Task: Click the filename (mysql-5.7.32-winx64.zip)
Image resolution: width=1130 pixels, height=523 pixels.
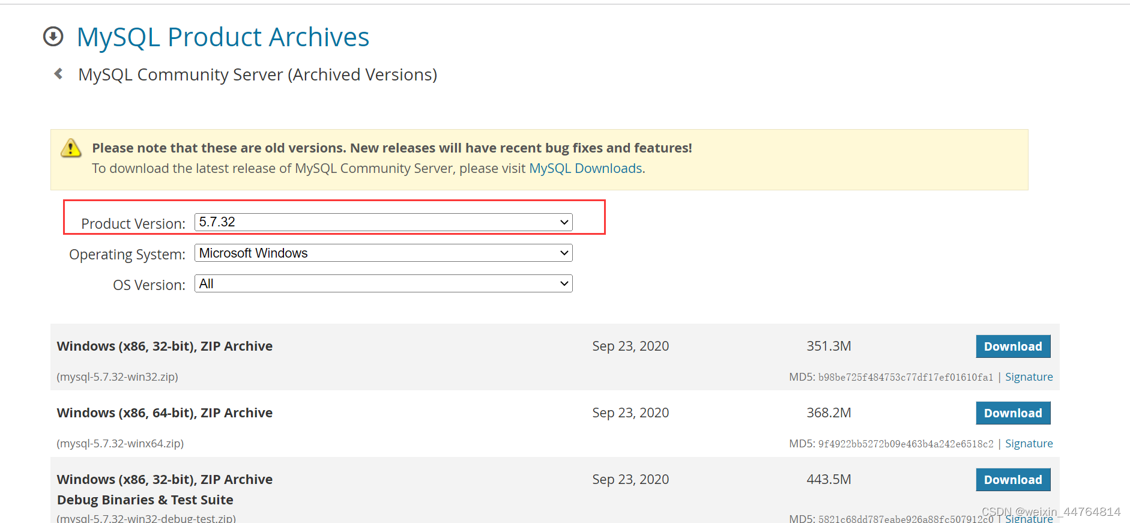Action: click(x=120, y=444)
